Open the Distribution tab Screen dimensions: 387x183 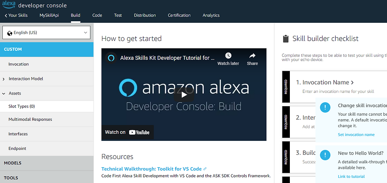[x=145, y=15]
